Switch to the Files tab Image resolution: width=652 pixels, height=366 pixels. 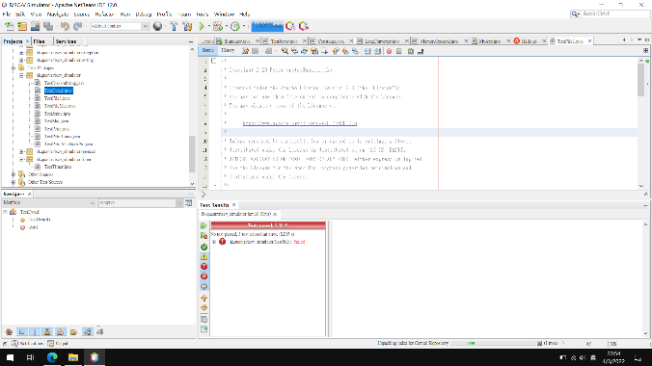[x=40, y=41]
